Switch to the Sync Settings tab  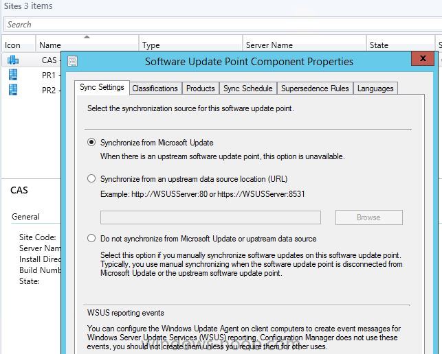pos(102,87)
